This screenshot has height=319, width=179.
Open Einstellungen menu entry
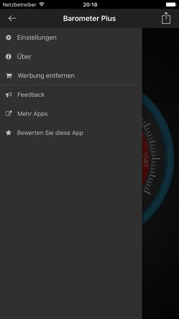point(71,37)
